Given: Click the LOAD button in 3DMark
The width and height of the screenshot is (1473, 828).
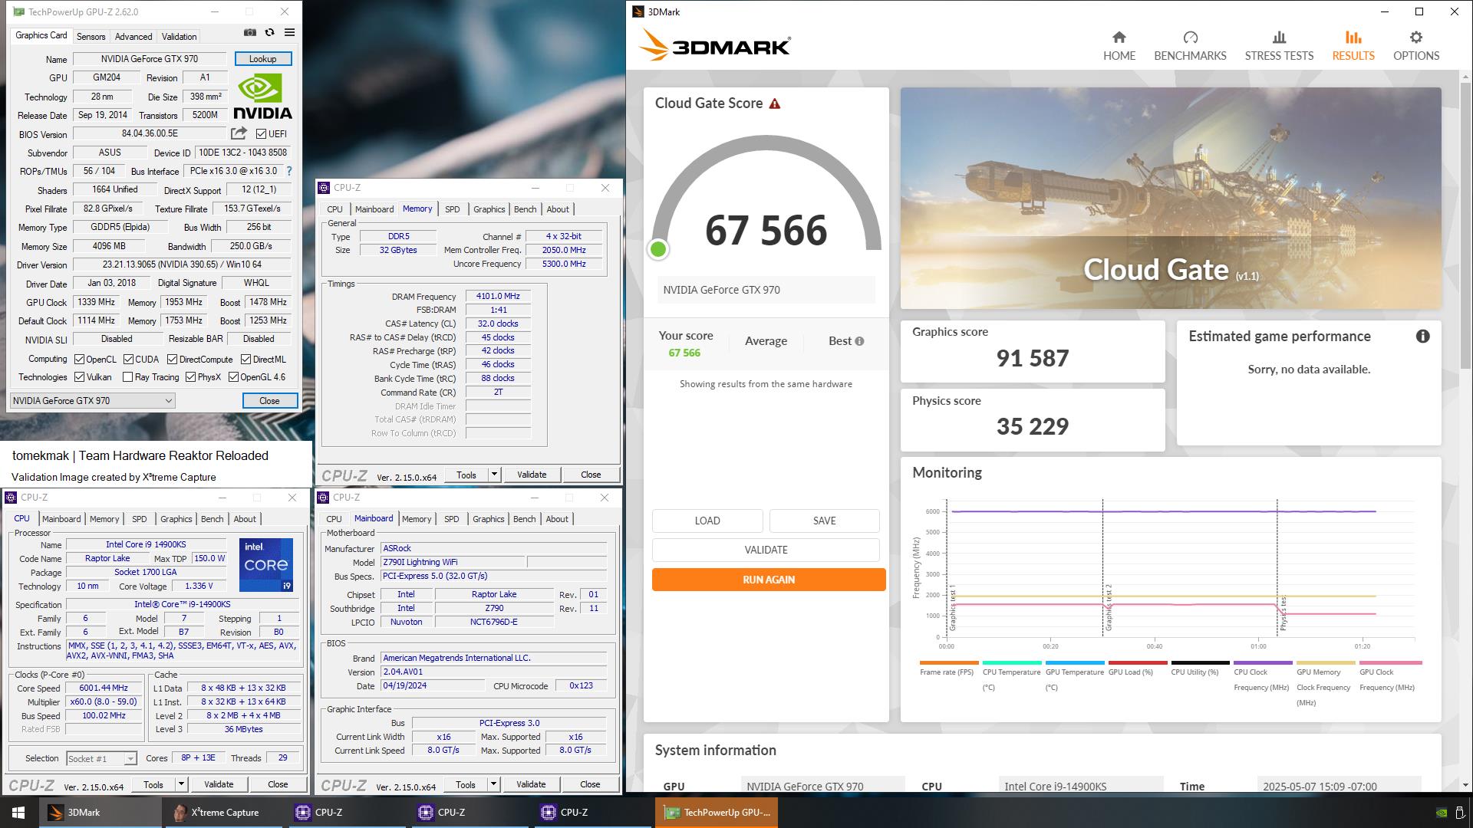Looking at the screenshot, I should (x=707, y=521).
